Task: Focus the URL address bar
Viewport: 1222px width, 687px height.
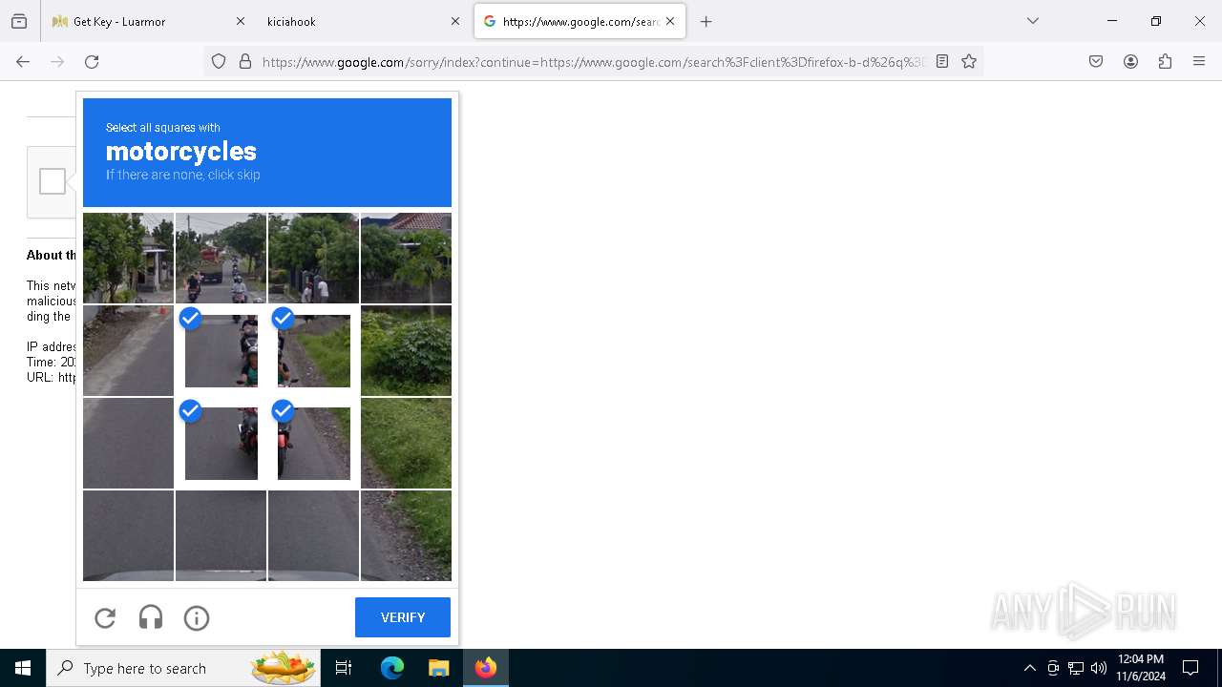Action: [592, 61]
